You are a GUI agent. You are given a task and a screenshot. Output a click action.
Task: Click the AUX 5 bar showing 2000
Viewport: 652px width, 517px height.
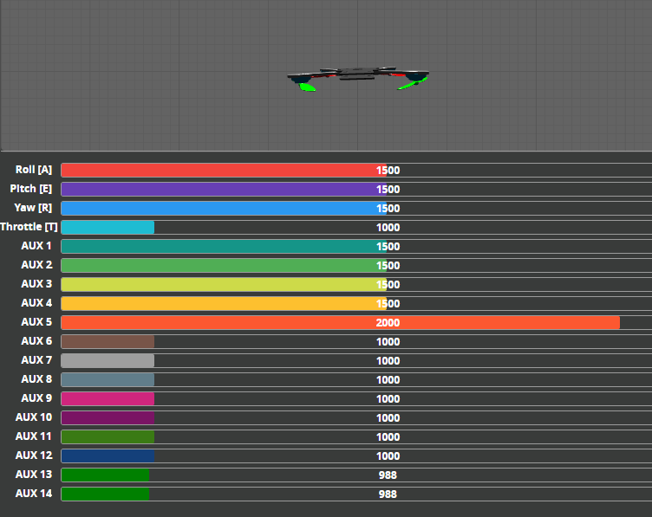point(340,323)
